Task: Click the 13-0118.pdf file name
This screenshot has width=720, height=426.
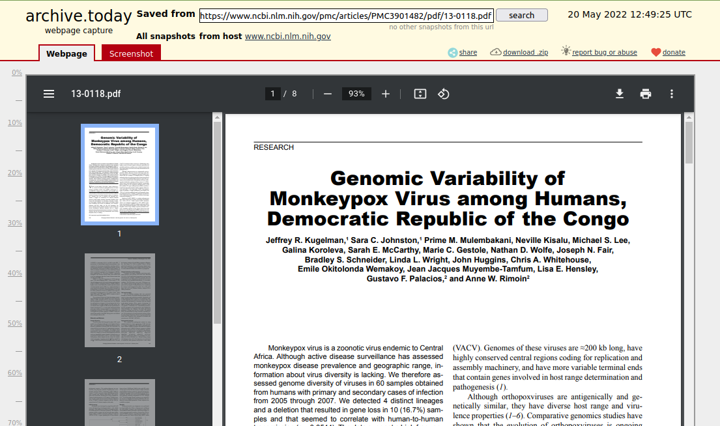Action: pos(96,94)
